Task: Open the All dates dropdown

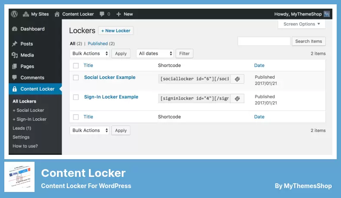Action: (x=155, y=53)
